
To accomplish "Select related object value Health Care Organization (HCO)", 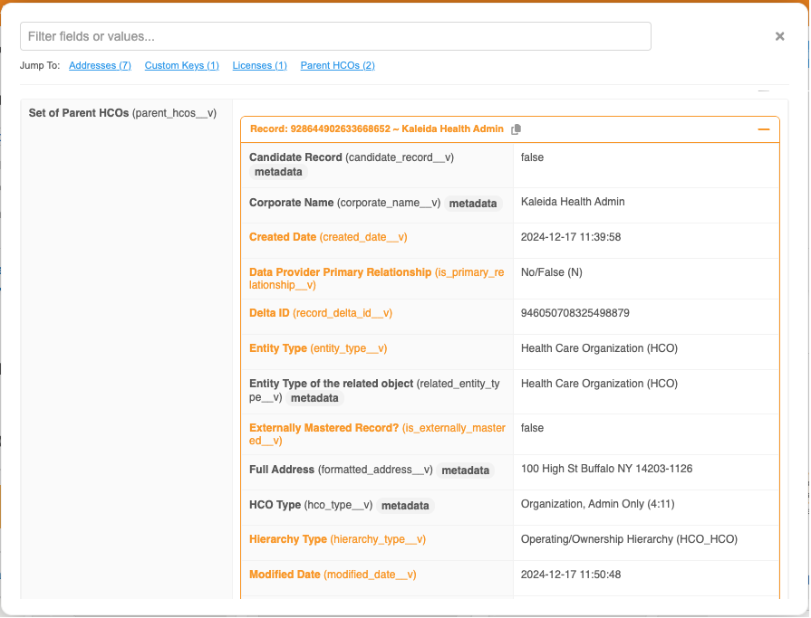I will pos(599,384).
